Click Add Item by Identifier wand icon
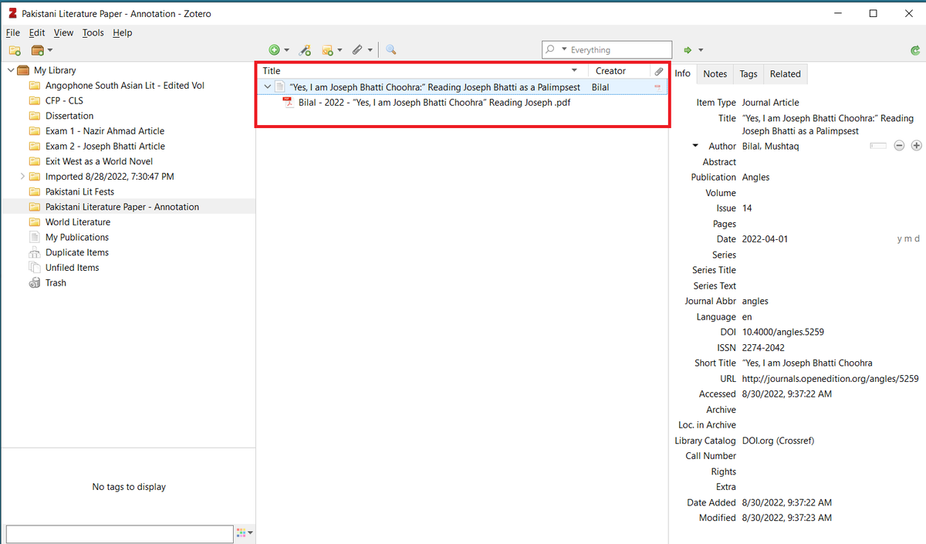The width and height of the screenshot is (926, 544). [306, 50]
